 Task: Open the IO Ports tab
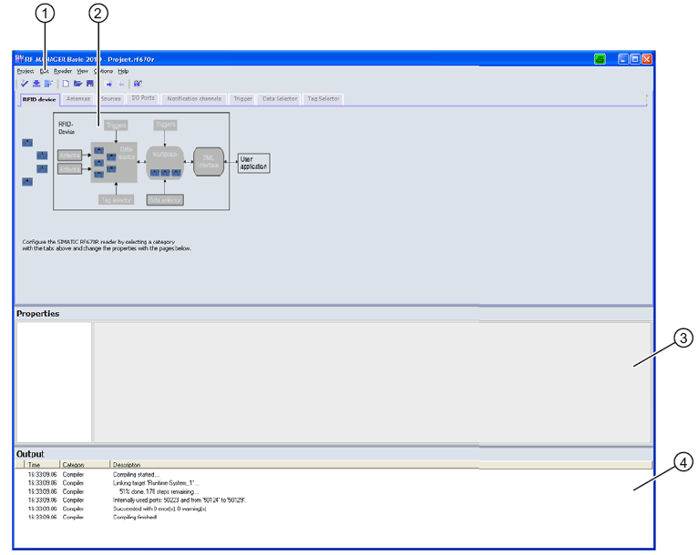click(x=143, y=98)
